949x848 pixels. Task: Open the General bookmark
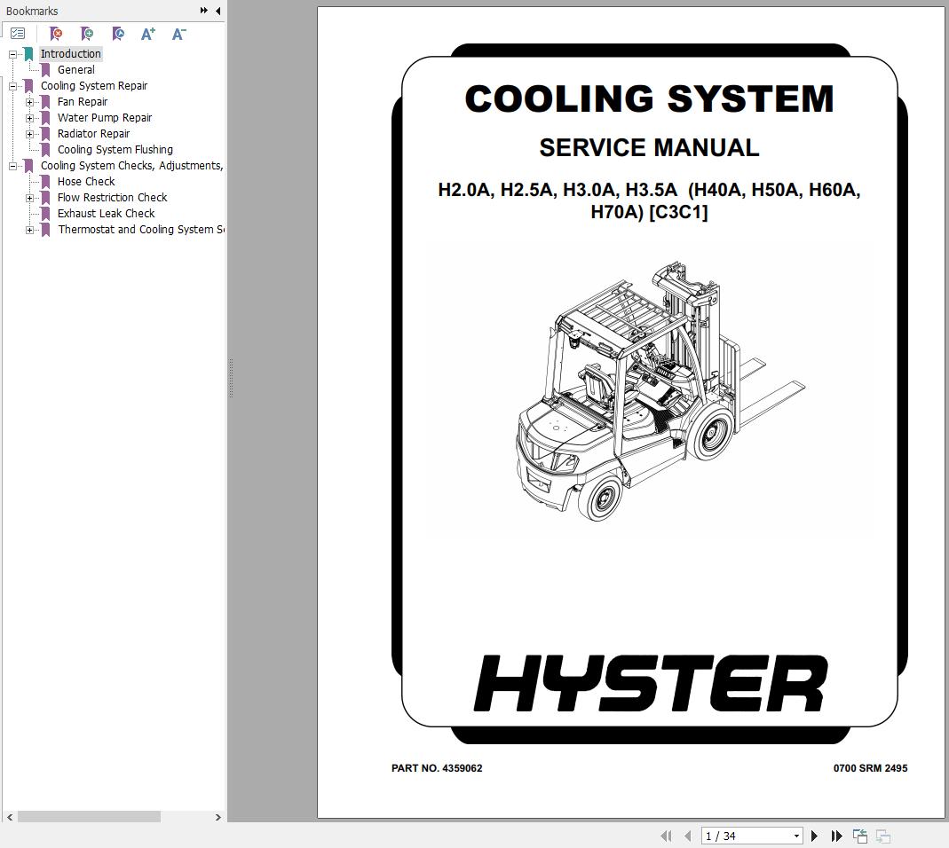[75, 69]
